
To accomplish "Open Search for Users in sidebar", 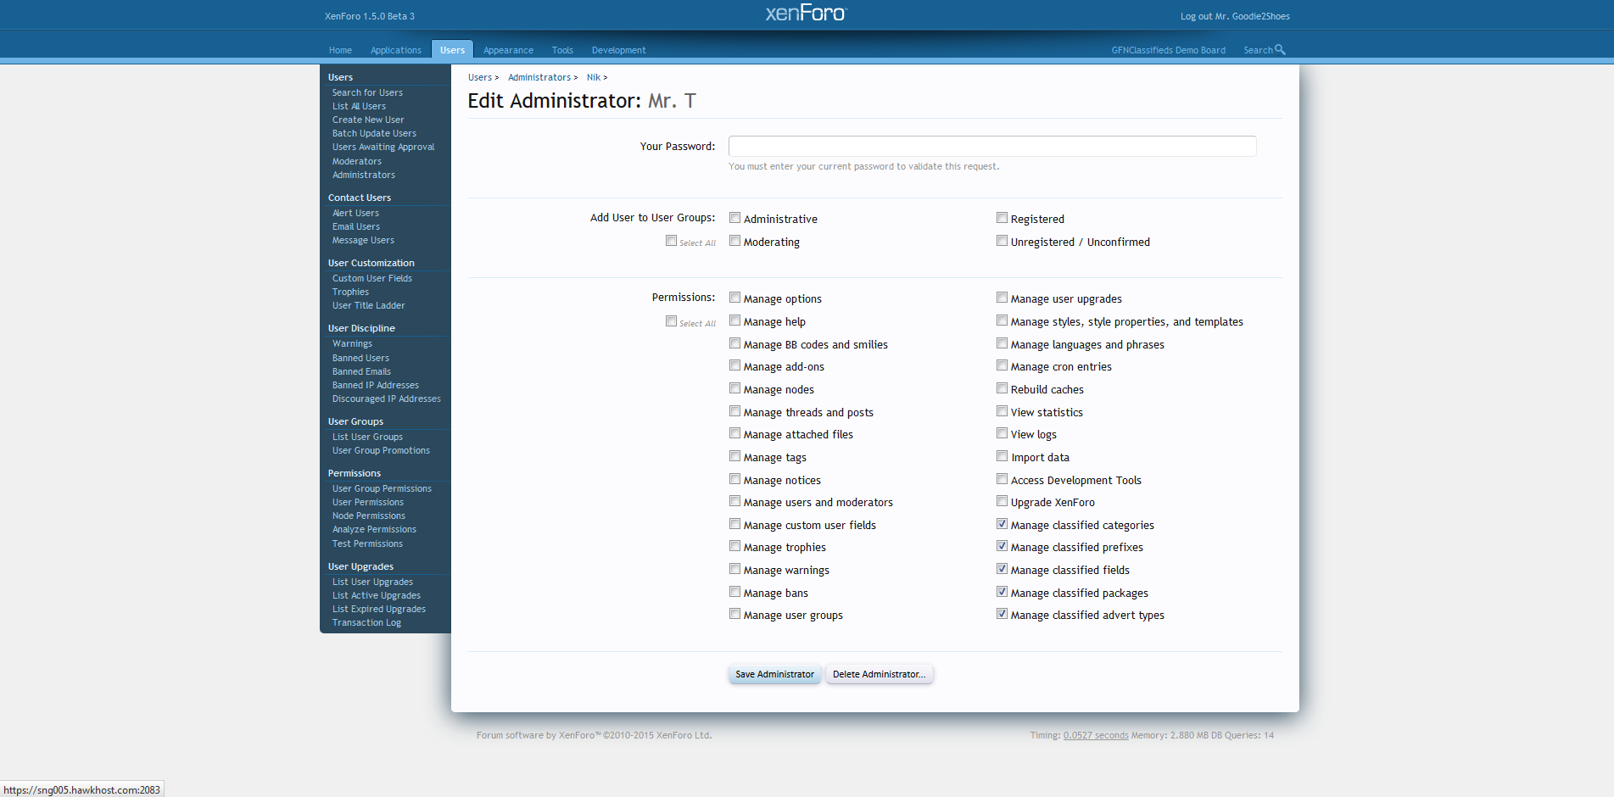I will 367,92.
